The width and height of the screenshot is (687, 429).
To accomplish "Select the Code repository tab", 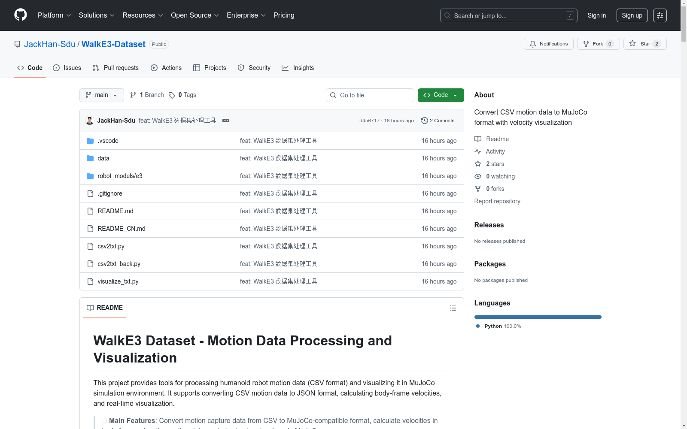I will (30, 68).
